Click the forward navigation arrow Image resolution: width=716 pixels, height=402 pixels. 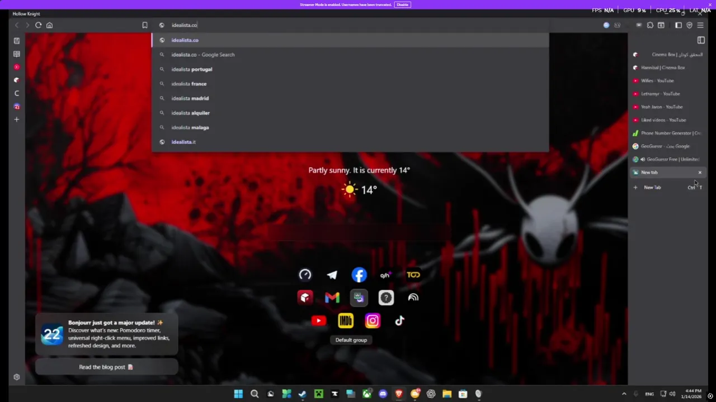27,25
